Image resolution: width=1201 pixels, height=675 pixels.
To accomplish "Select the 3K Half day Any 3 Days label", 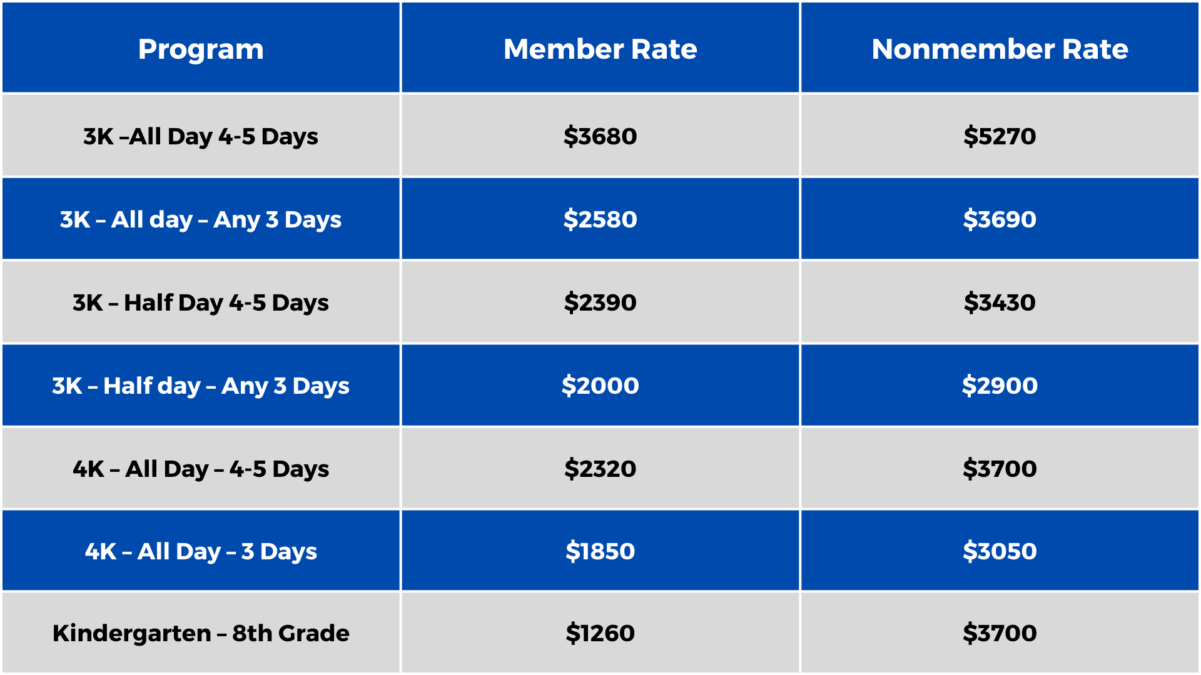I will click(201, 386).
